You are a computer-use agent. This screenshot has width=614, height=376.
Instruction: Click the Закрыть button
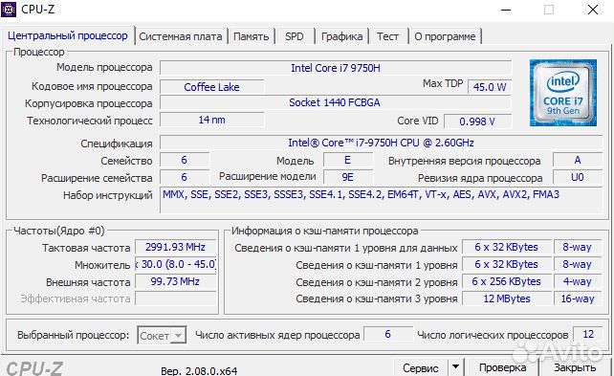pos(575,367)
